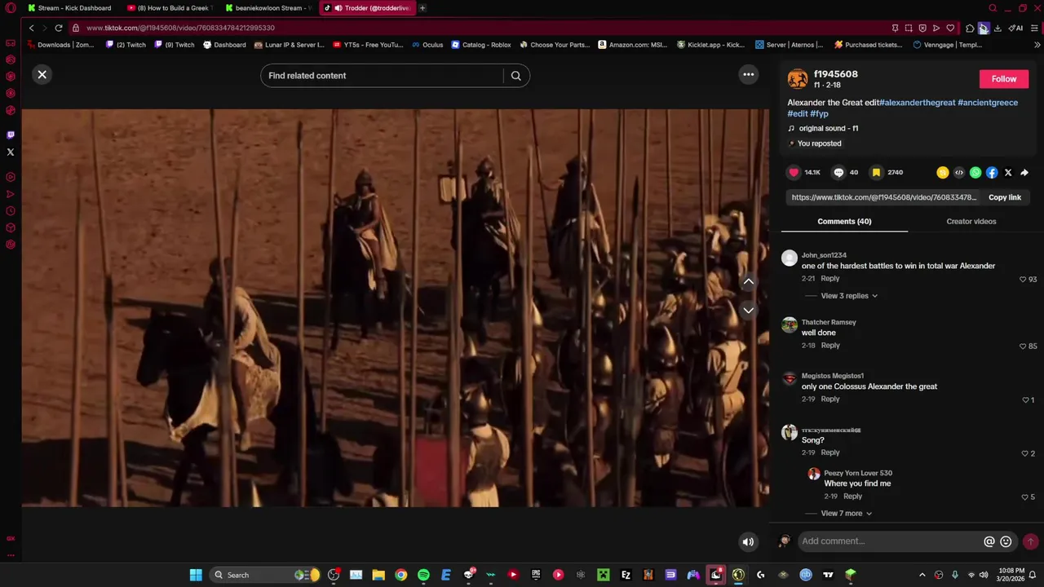
Task: Like Megistos Megistos1's comment
Action: (1025, 400)
